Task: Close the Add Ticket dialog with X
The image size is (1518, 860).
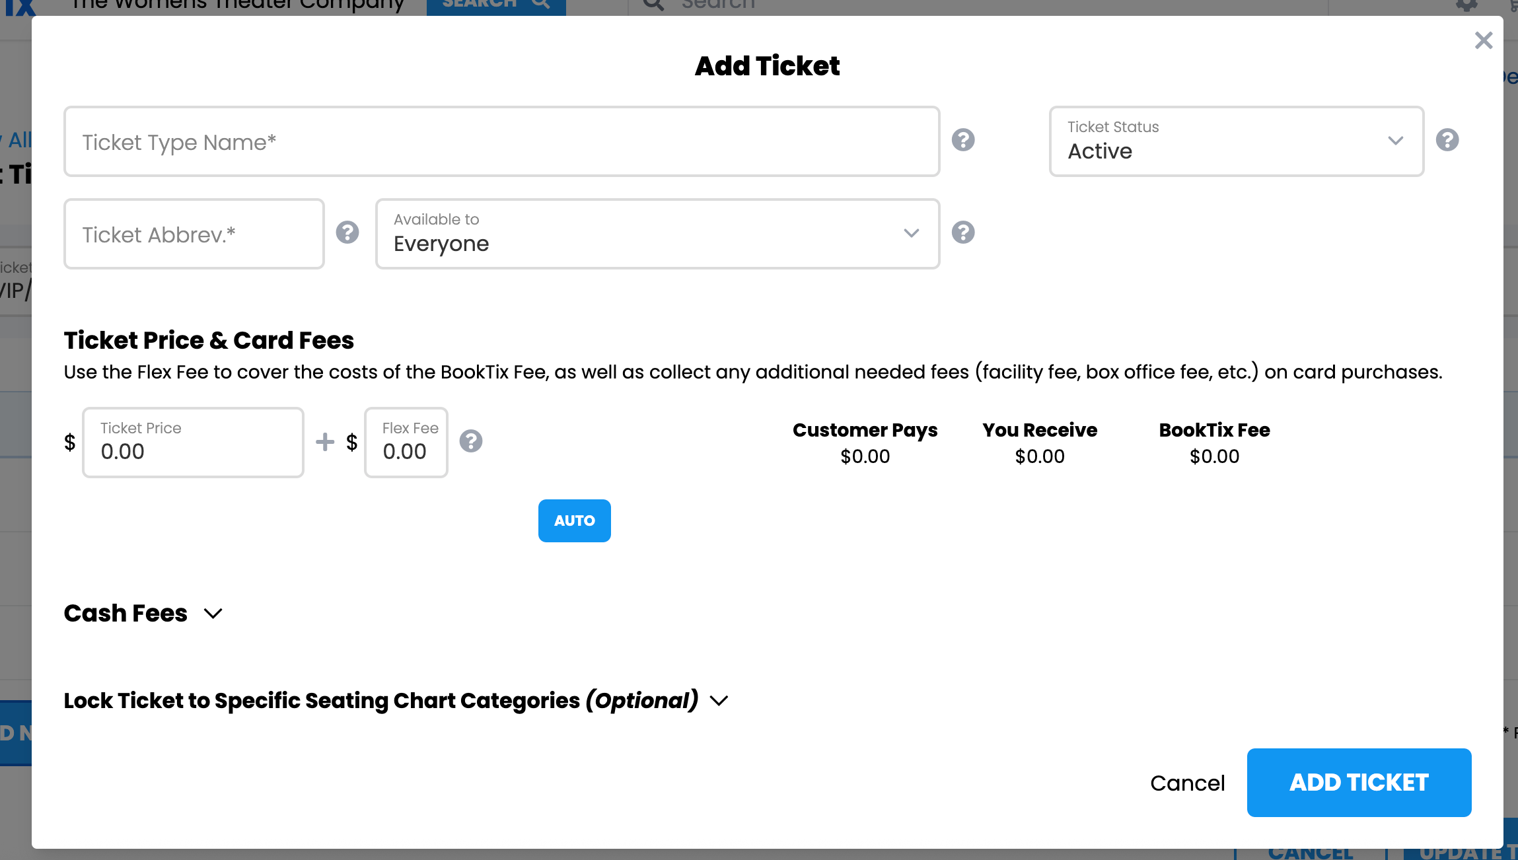Action: (1484, 41)
